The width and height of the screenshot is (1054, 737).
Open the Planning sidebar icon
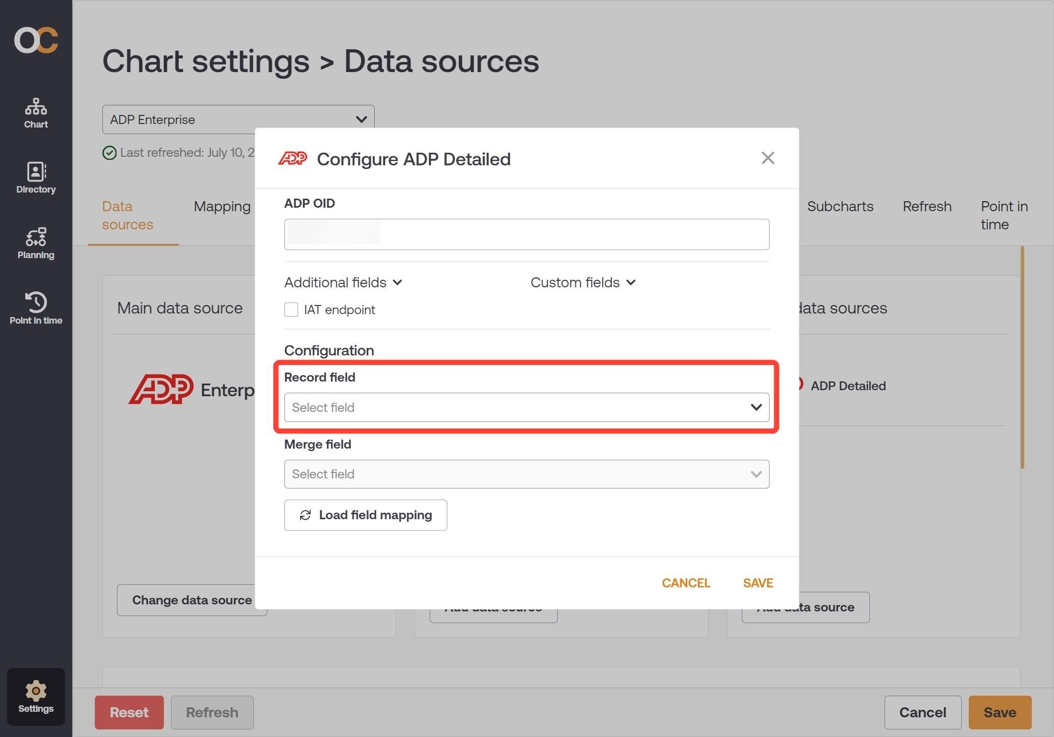point(36,243)
